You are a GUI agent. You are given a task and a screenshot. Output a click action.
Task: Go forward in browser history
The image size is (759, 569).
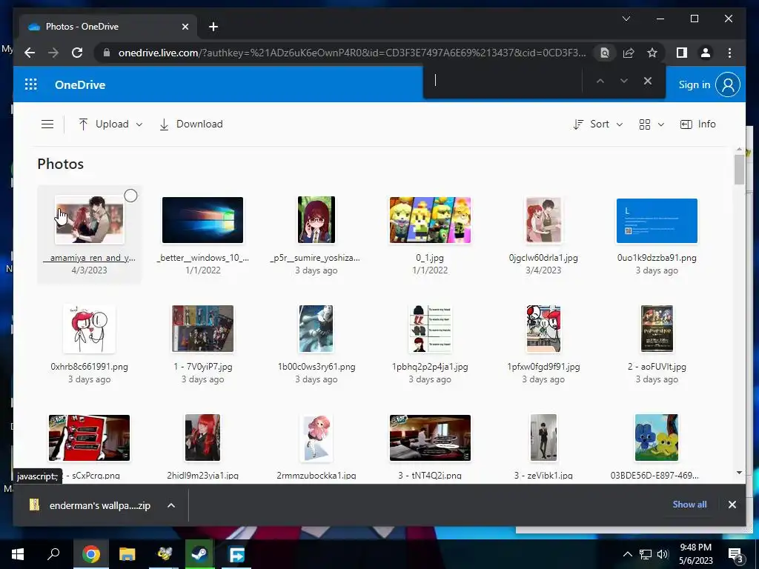[x=53, y=53]
